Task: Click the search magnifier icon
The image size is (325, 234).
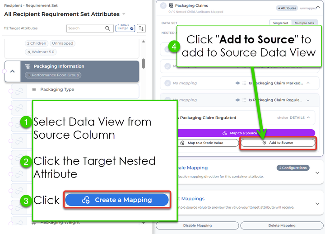Action: (x=107, y=28)
